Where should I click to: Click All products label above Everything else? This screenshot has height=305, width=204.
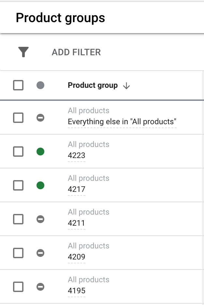(89, 111)
